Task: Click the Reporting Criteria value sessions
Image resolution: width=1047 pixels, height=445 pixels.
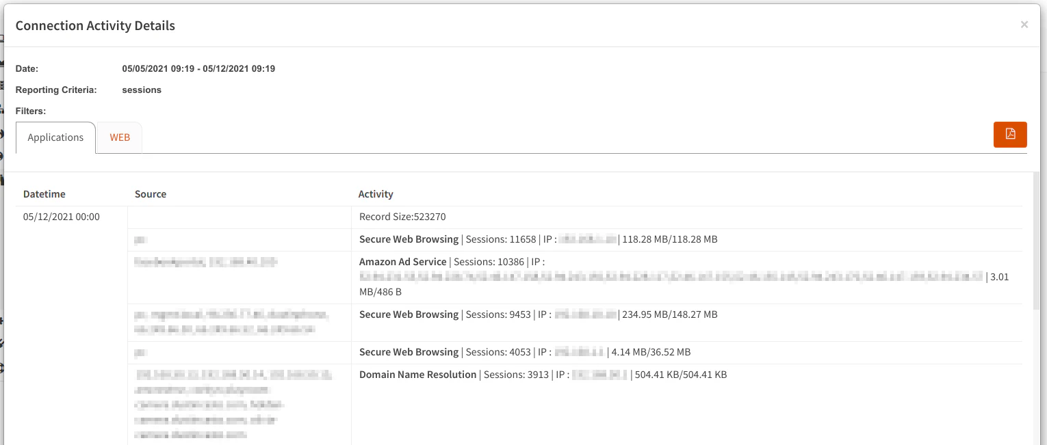Action: coord(142,90)
